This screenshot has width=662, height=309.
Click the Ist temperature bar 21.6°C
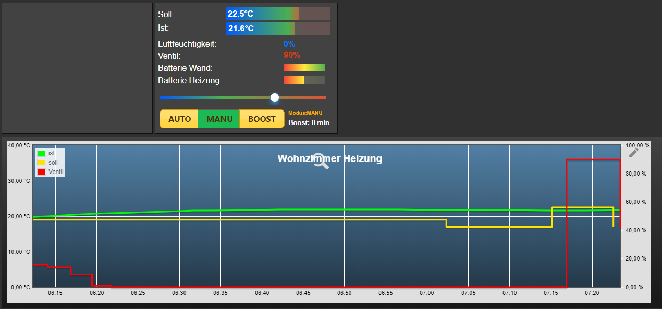click(278, 28)
